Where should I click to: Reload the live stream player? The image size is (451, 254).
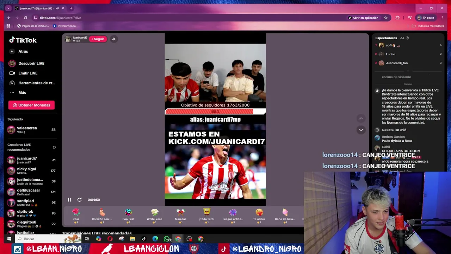80,200
